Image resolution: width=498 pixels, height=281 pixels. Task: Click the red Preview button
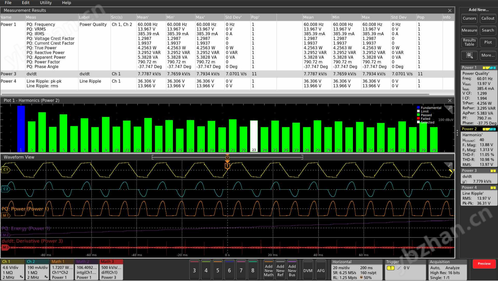[484, 264]
